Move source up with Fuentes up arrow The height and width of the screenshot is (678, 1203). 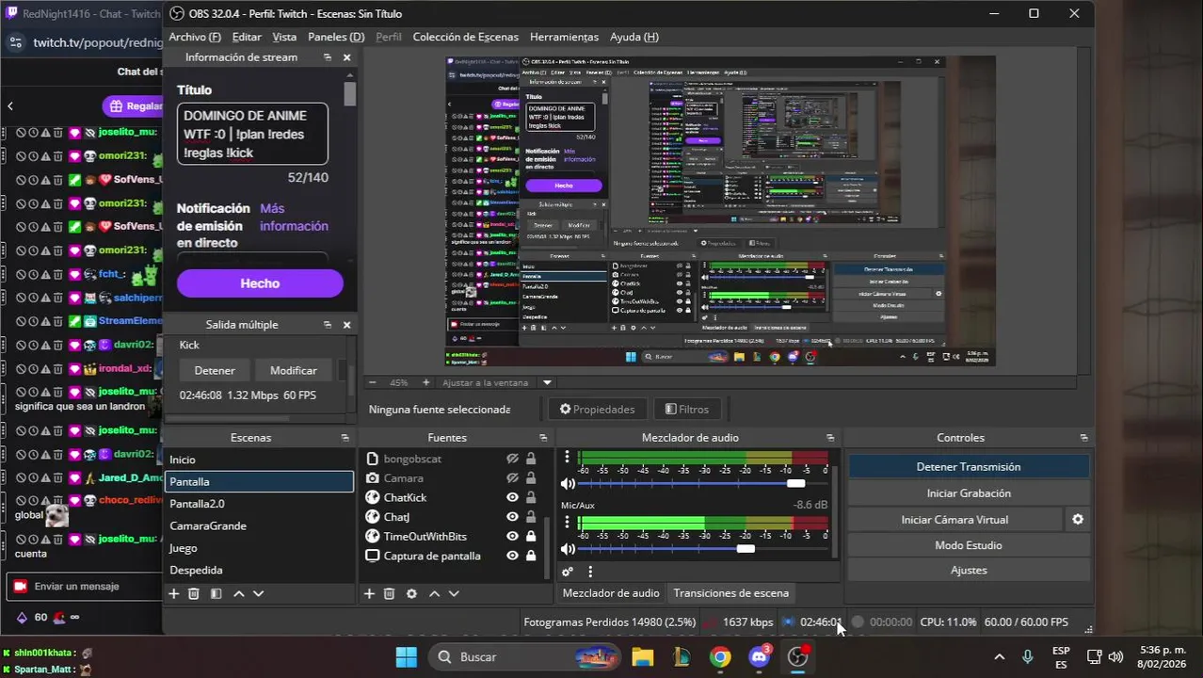[434, 594]
